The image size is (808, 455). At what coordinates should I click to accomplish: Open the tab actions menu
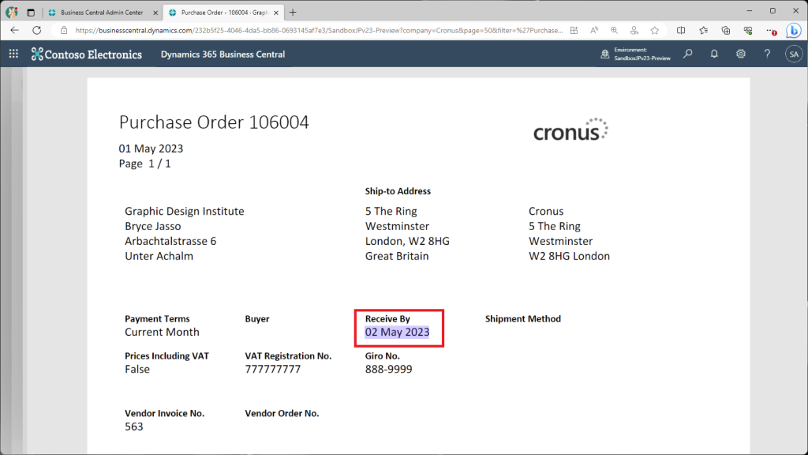(31, 13)
